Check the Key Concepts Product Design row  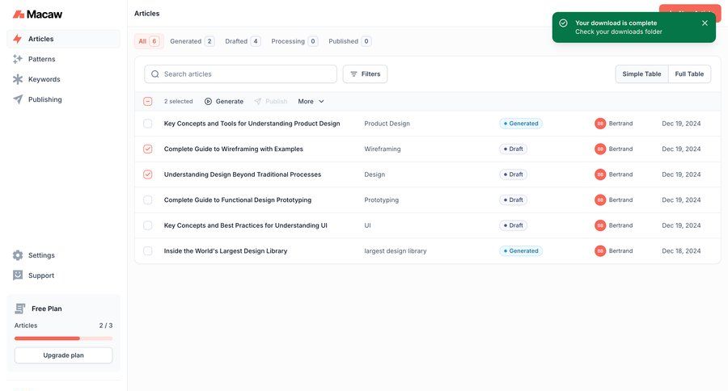(x=148, y=124)
